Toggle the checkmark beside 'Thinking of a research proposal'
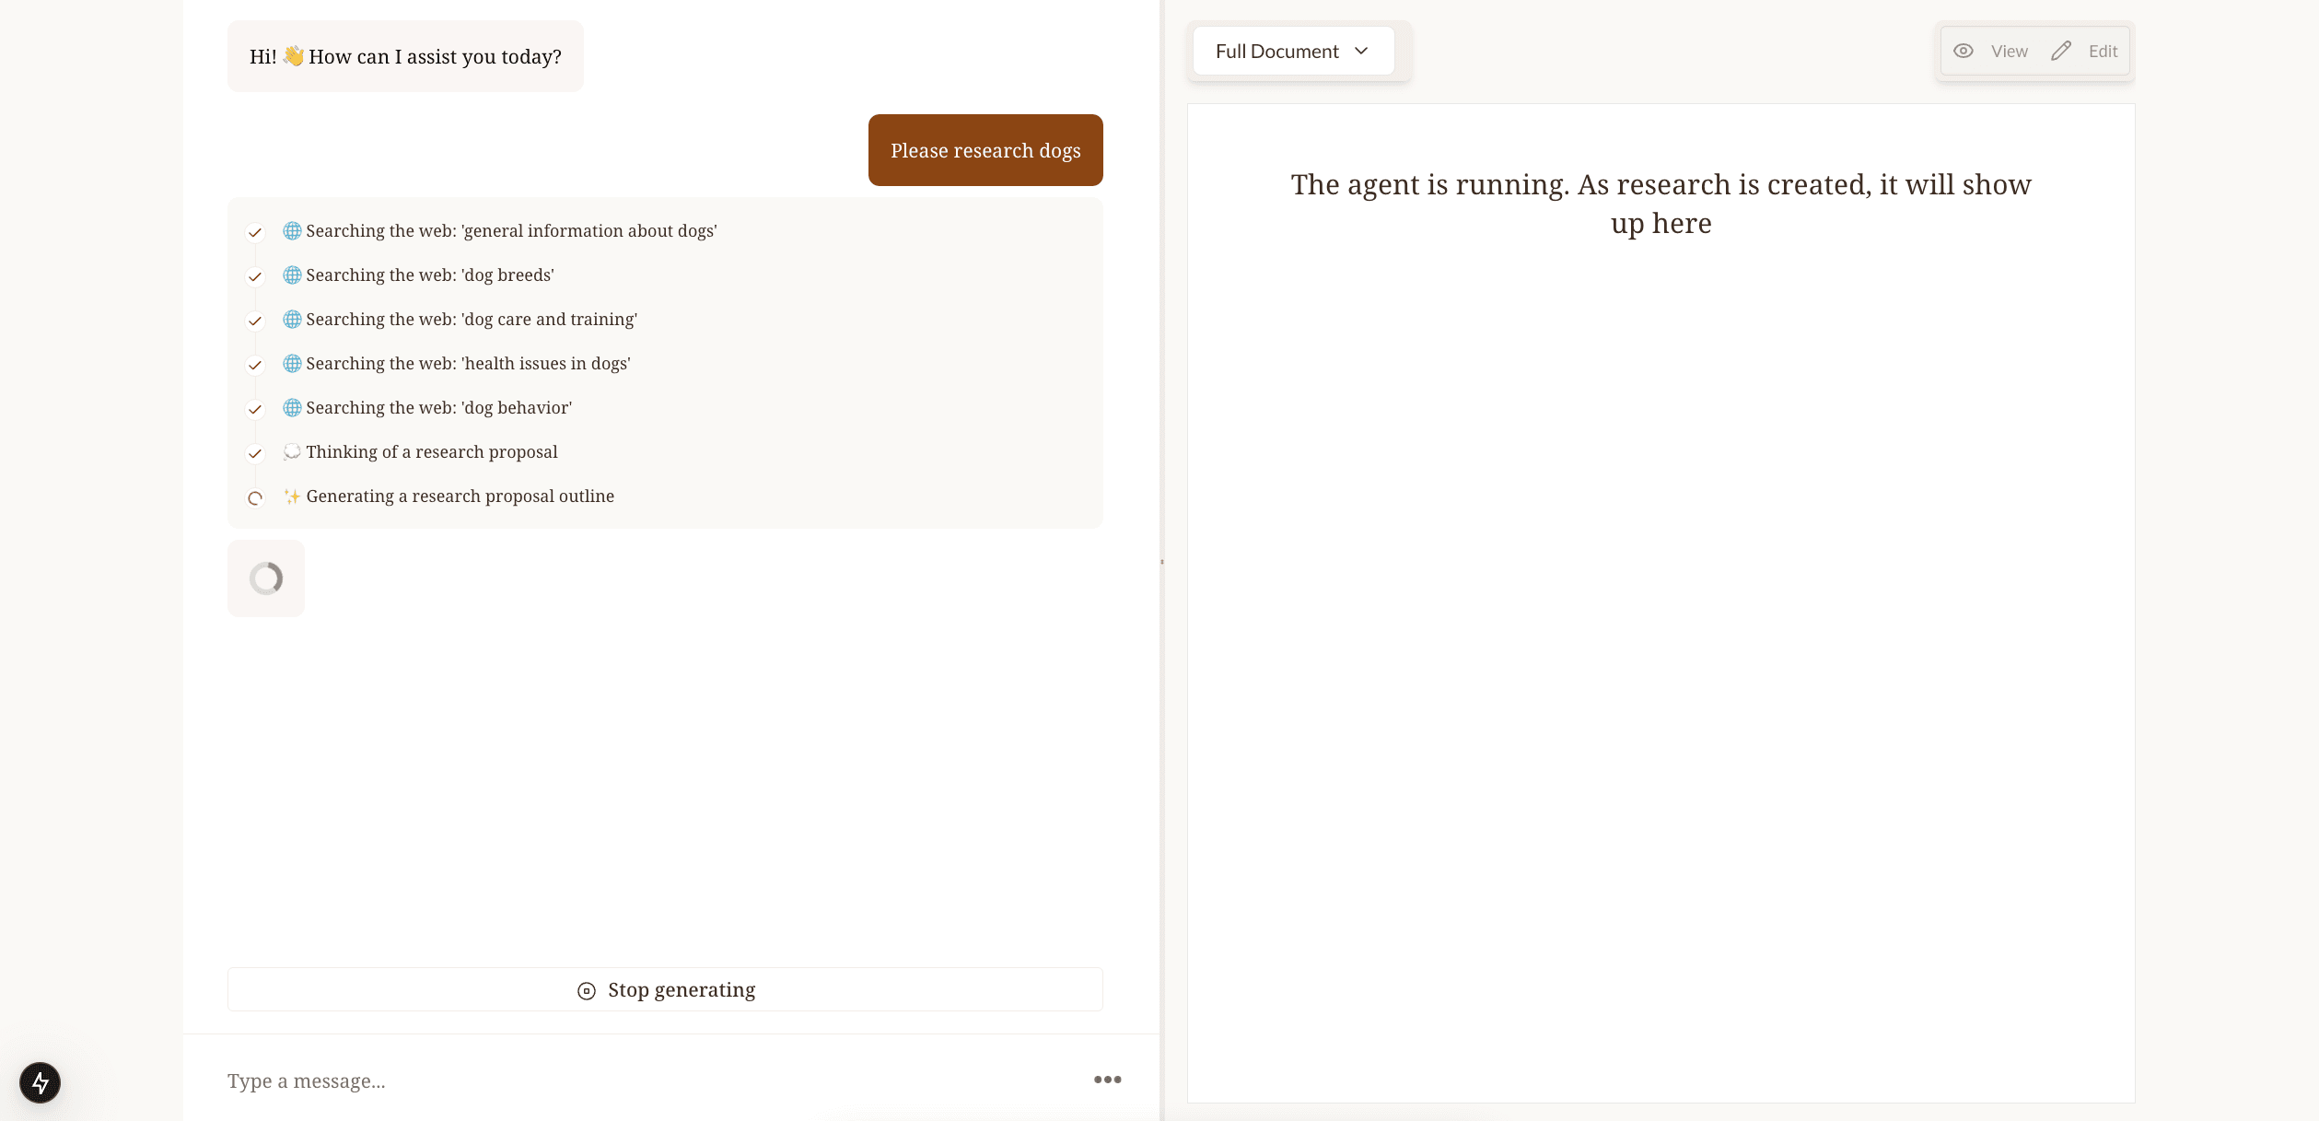Screen dimensions: 2319x1121 pos(255,454)
